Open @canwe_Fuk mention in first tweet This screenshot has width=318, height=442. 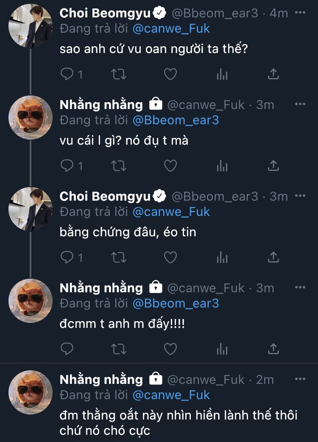(171, 28)
